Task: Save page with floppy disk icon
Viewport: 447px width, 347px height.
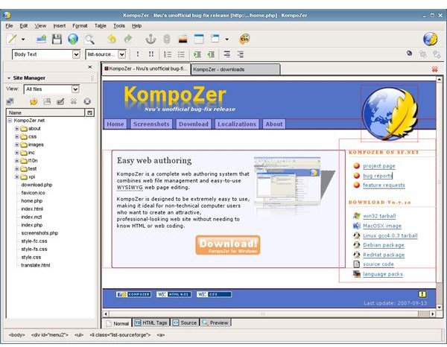Action: pos(57,39)
